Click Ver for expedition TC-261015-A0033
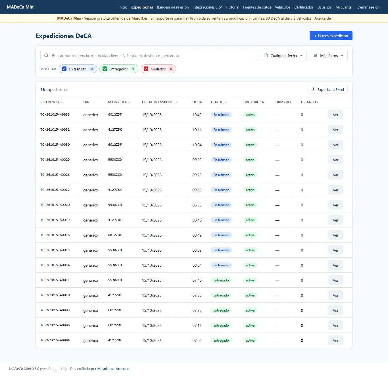The width and height of the screenshot is (388, 376). tap(335, 115)
